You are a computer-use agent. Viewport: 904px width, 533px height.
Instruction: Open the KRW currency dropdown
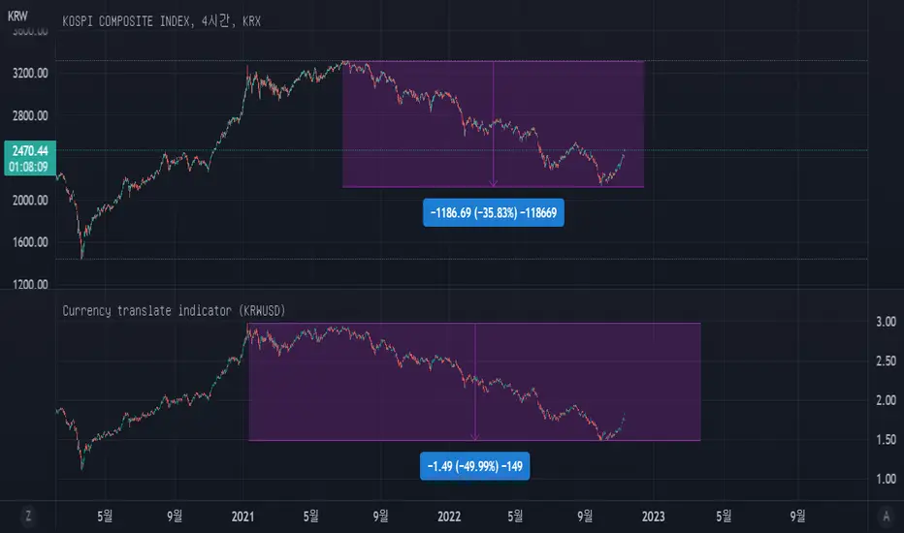tap(17, 17)
